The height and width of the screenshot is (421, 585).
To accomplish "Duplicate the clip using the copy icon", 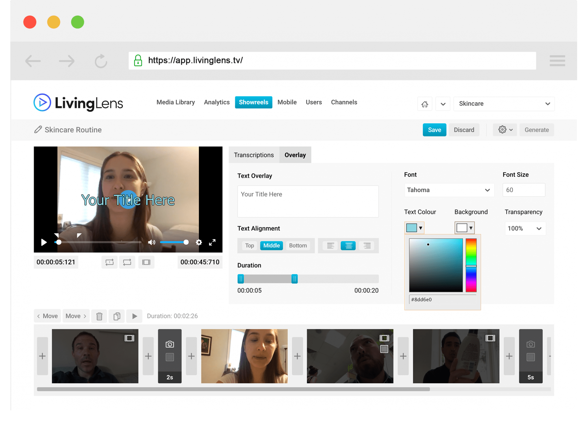I will [x=117, y=316].
